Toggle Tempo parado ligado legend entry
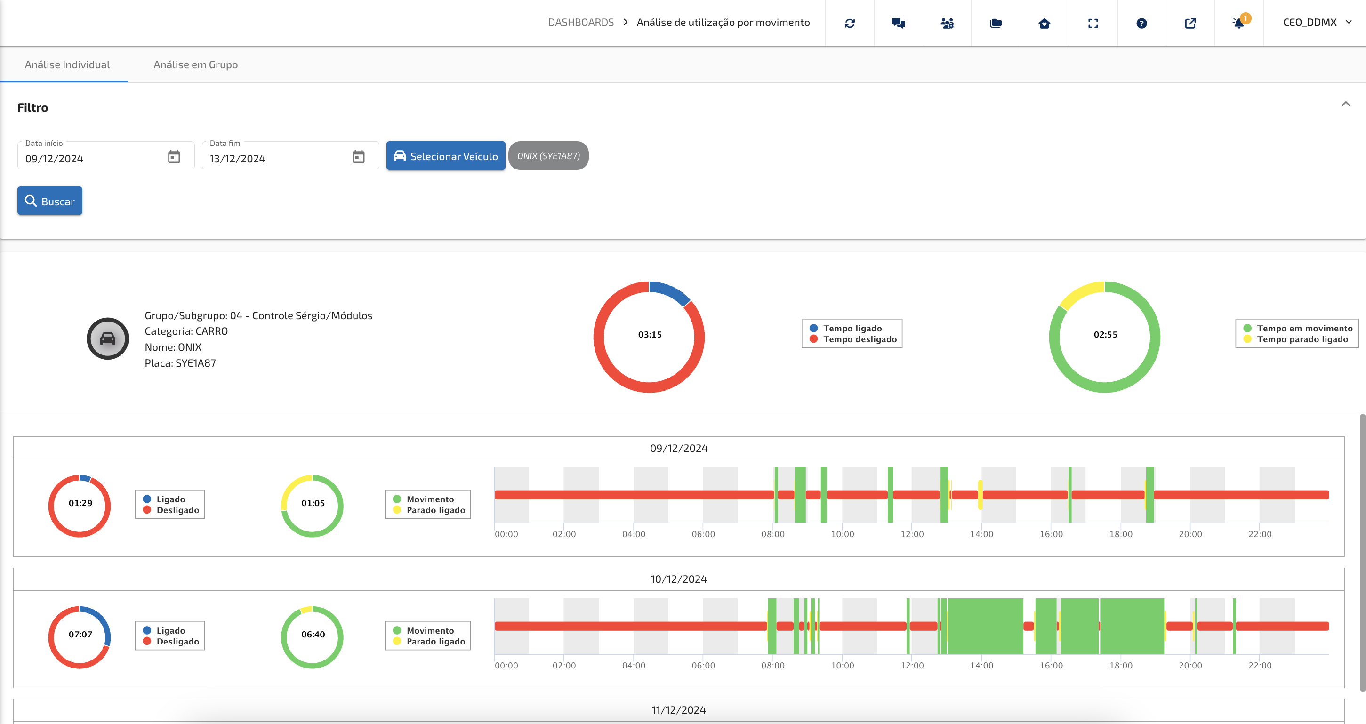Viewport: 1366px width, 724px height. (1302, 339)
